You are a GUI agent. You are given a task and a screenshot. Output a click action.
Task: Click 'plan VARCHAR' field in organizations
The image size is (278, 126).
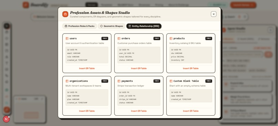click(73, 99)
